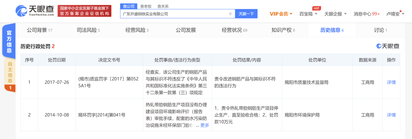Click the TianYanCha watermark logo right
This screenshot has width=412, height=139.
(x=388, y=46)
